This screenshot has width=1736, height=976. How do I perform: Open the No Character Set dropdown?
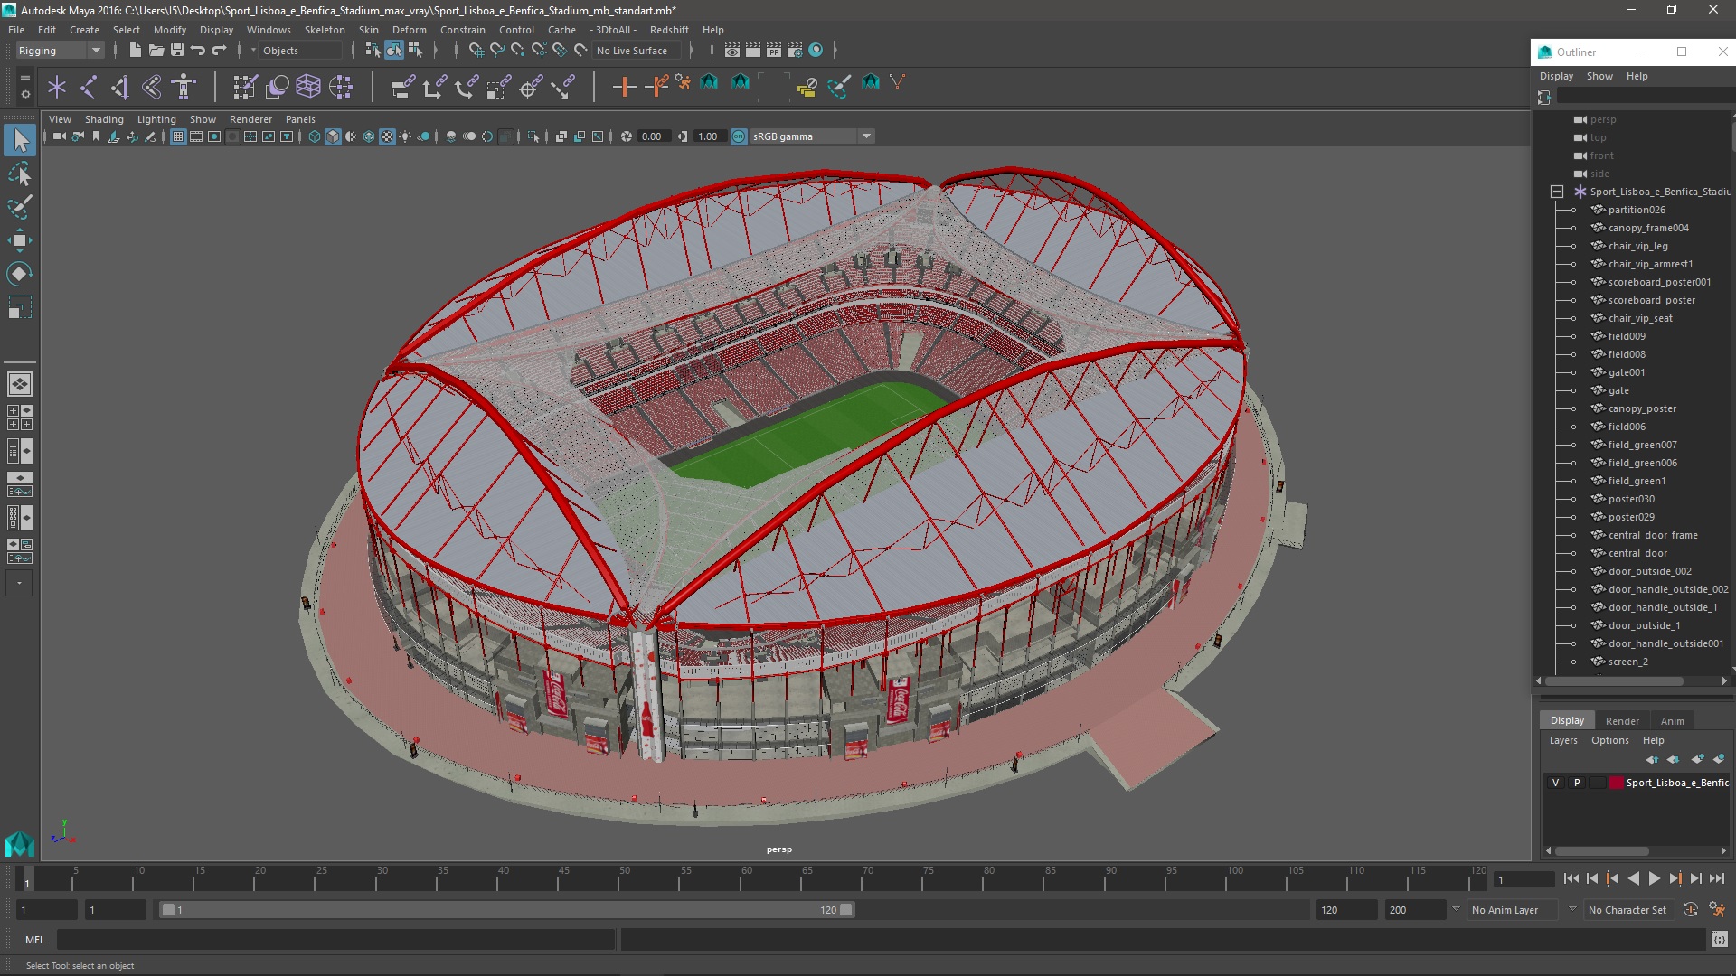click(1630, 910)
